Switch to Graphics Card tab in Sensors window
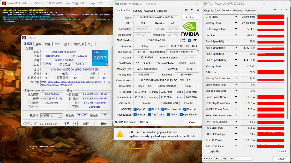291x163 pixels. coord(212,11)
